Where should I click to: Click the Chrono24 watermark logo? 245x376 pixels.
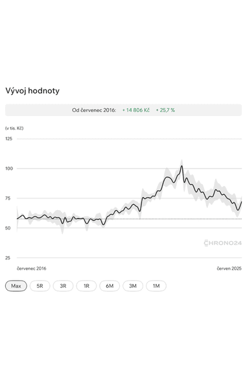[223, 243]
